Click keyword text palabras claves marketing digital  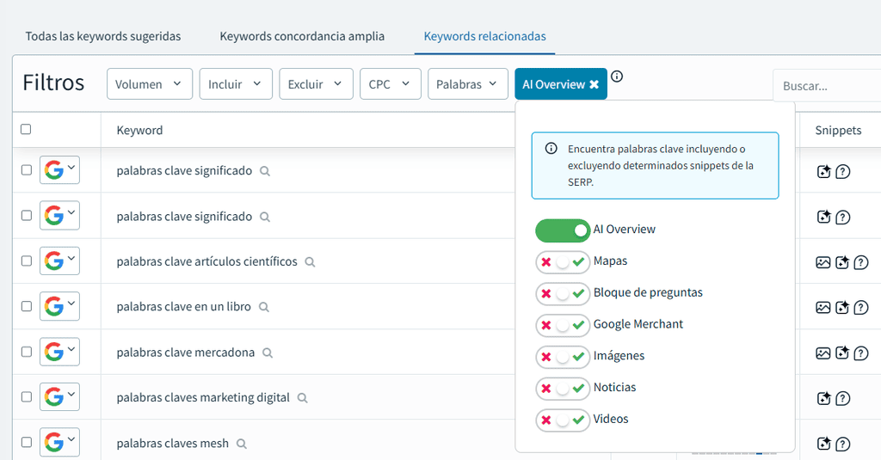tap(203, 397)
